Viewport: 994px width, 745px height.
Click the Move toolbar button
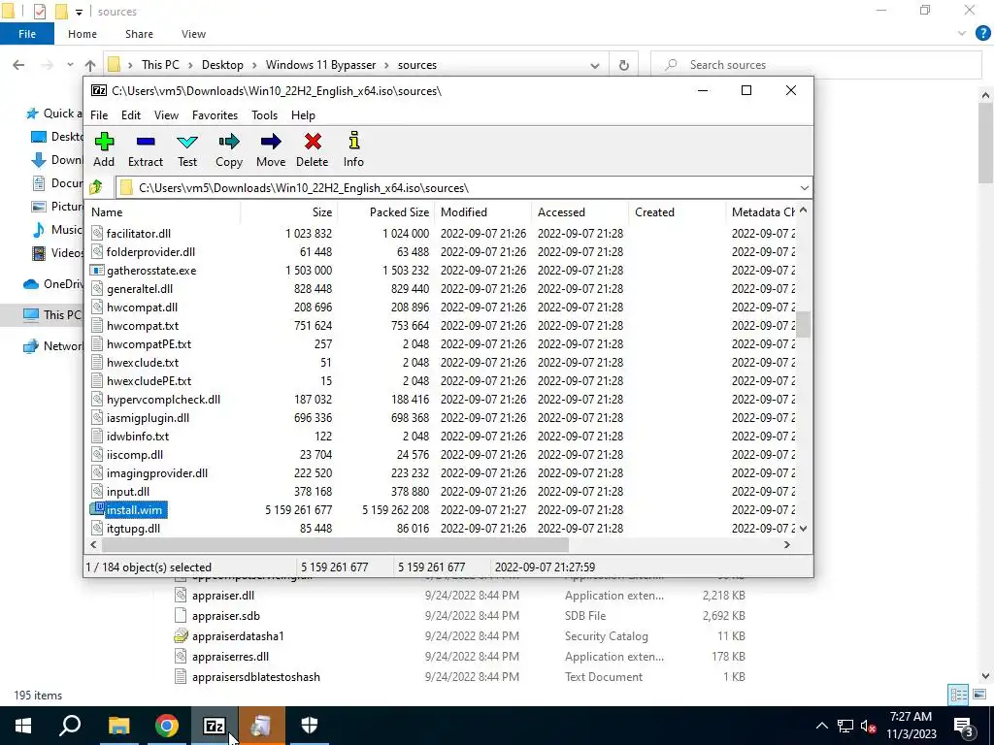click(271, 149)
